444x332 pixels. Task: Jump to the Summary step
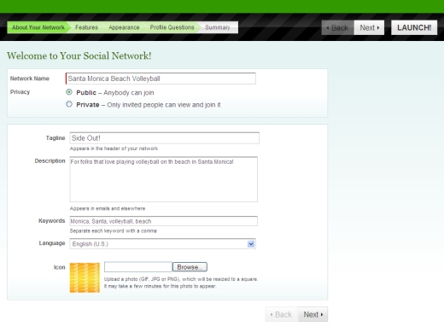click(219, 27)
